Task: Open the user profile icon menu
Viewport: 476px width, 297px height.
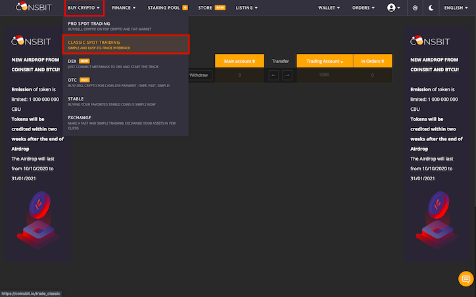Action: (x=393, y=8)
